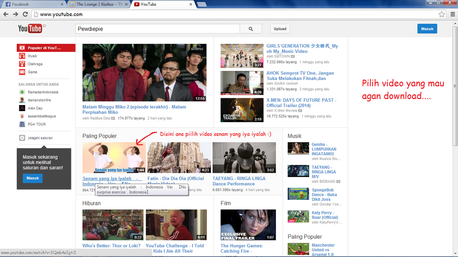Click the Jelajahi saluran plus icon
Viewport: 458px width, 257px height.
click(22, 138)
